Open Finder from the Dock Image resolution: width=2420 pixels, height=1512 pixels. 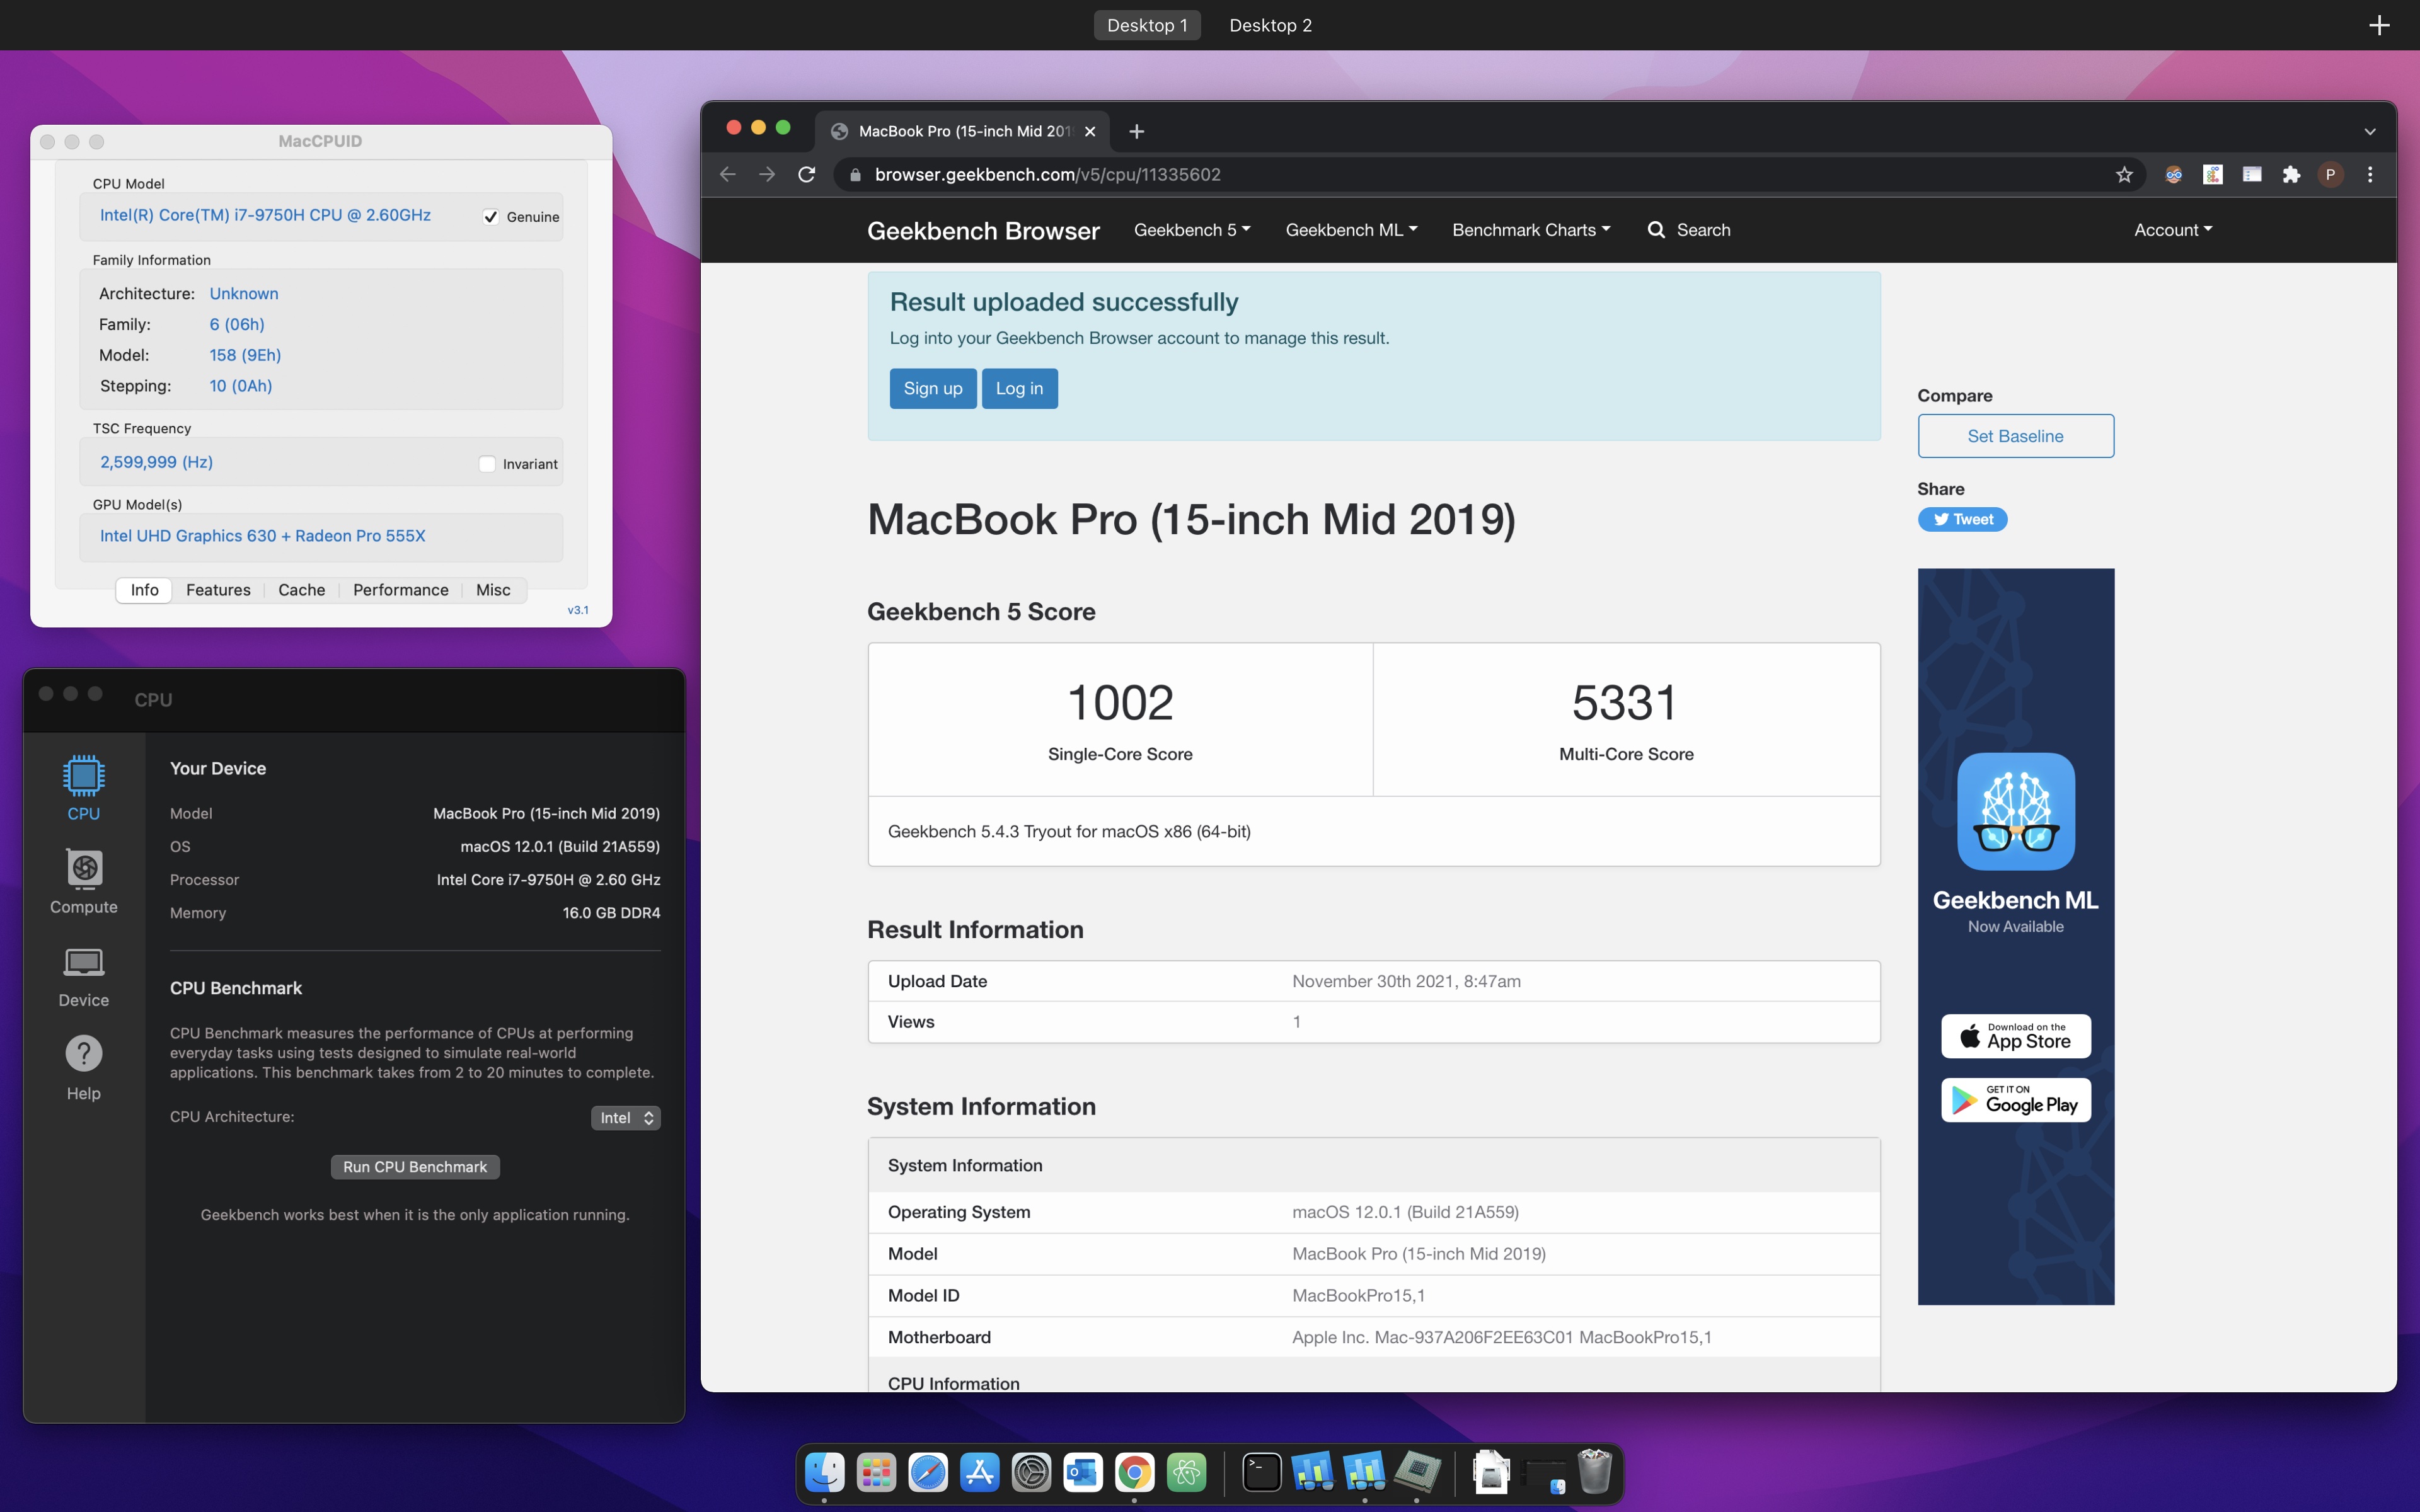pyautogui.click(x=824, y=1472)
